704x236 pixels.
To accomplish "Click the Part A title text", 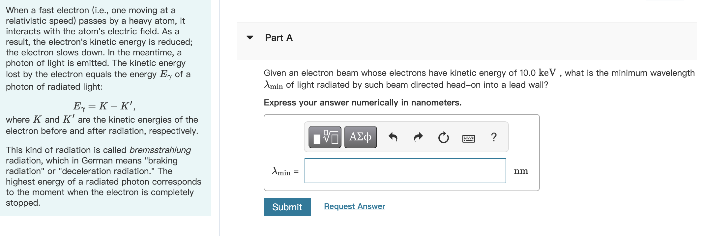I will [278, 38].
